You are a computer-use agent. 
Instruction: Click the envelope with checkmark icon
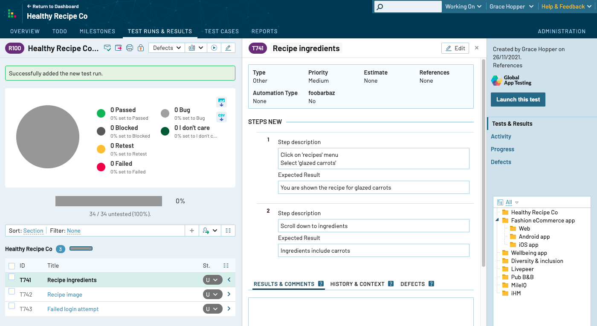107,48
